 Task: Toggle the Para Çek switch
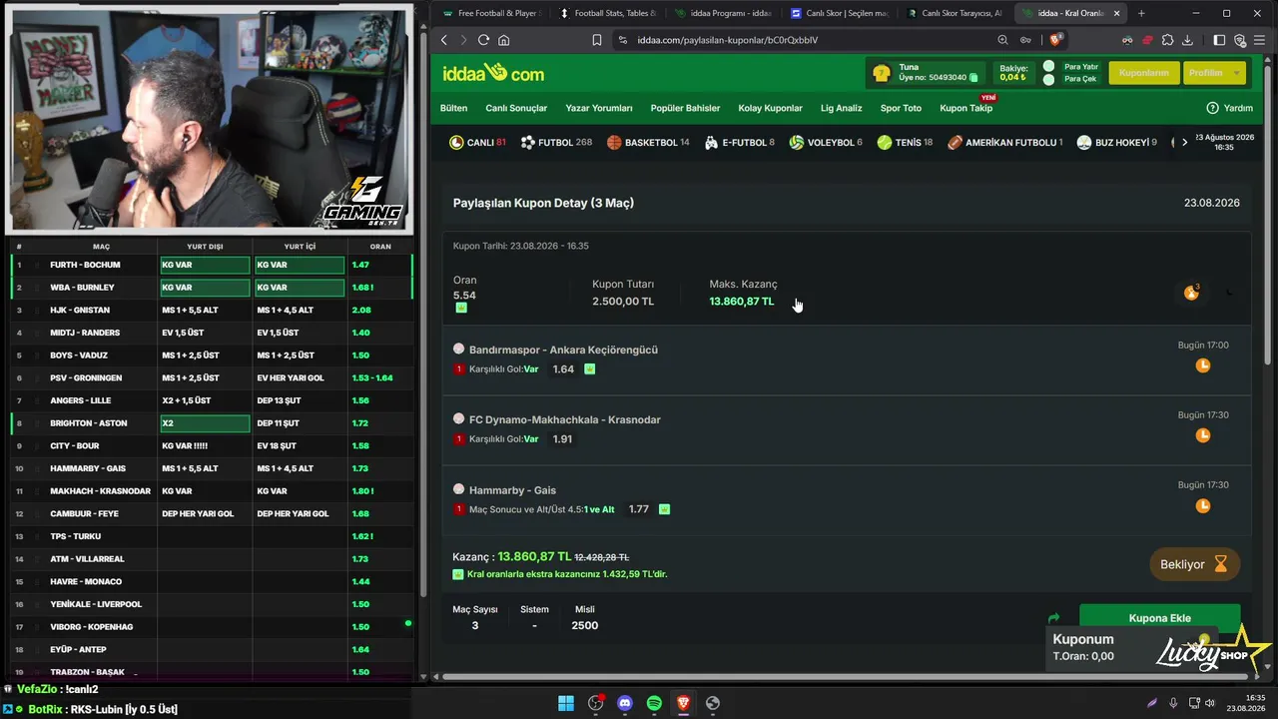tap(1048, 79)
